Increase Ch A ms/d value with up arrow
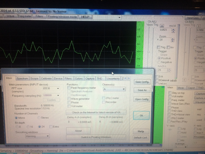Screen dimensions: 205x154 (x=173, y=29)
